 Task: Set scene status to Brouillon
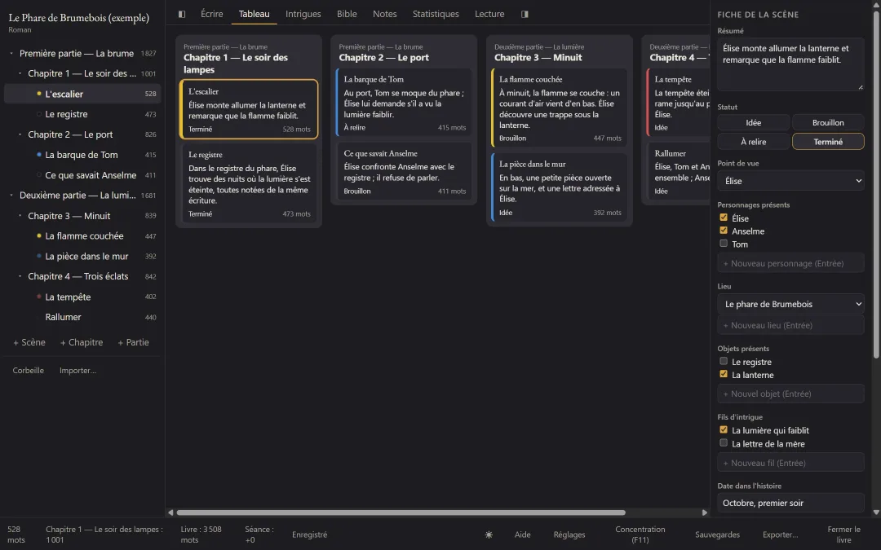point(828,122)
